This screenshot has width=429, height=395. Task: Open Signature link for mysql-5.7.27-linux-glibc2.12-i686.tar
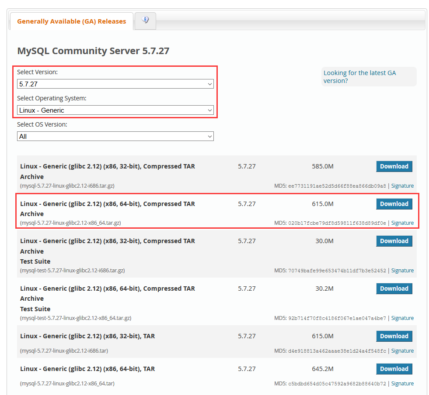point(402,351)
